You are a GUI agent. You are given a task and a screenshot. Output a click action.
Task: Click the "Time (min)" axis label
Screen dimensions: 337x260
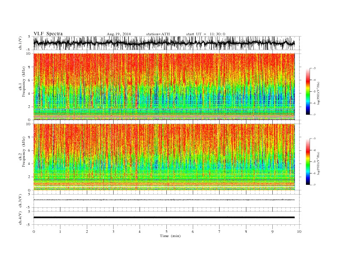(170, 236)
